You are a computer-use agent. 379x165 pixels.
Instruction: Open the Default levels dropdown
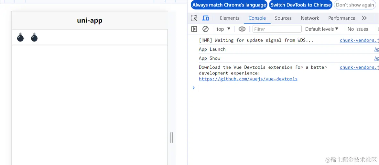pos(321,29)
